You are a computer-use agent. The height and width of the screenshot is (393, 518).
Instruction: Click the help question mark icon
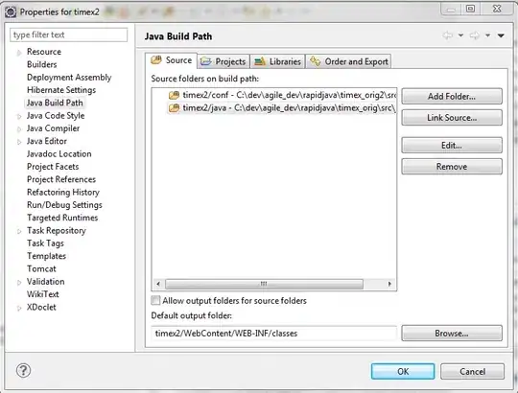tap(23, 370)
